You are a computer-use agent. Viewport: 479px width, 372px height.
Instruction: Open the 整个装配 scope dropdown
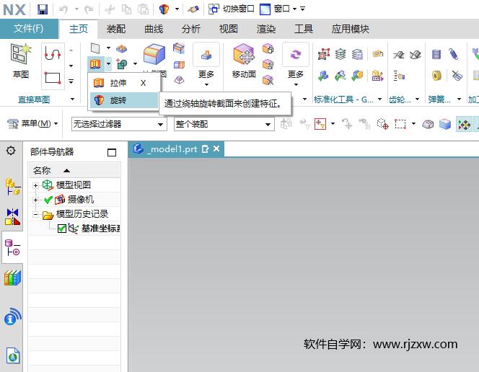(224, 124)
